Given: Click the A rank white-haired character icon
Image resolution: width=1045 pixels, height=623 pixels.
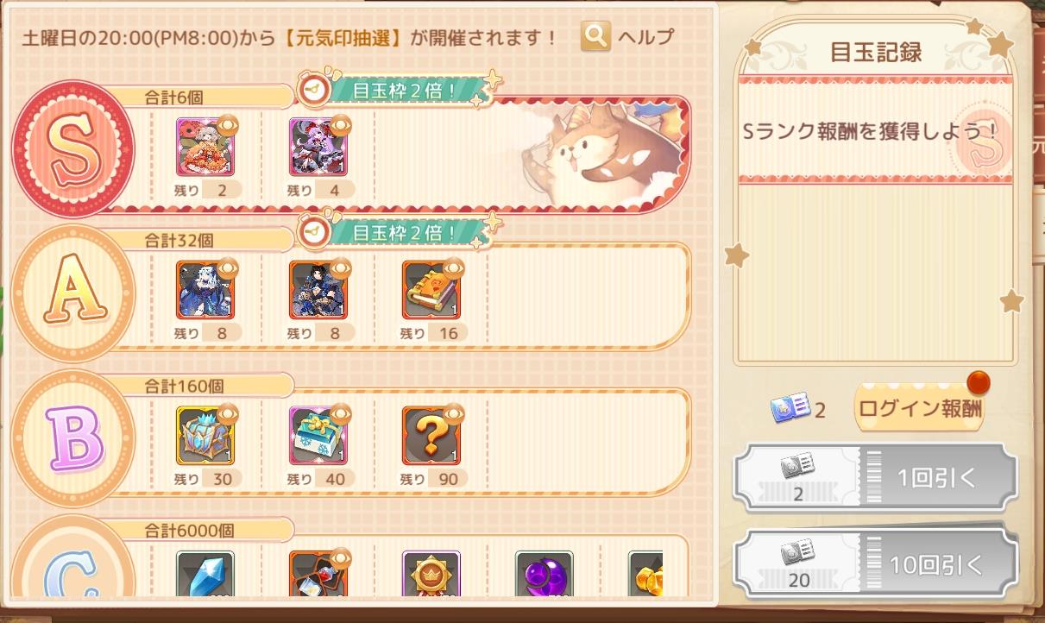Looking at the screenshot, I should (x=205, y=289).
